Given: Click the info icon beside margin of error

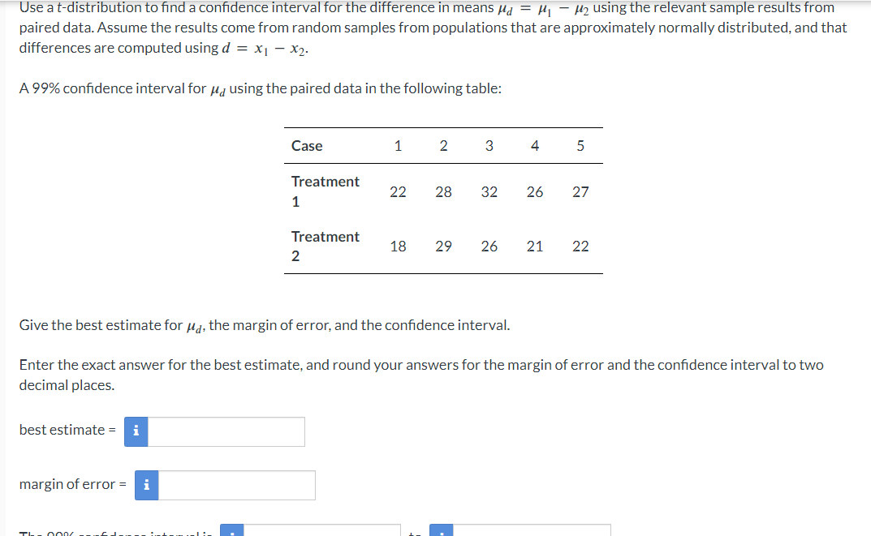Looking at the screenshot, I should (146, 485).
